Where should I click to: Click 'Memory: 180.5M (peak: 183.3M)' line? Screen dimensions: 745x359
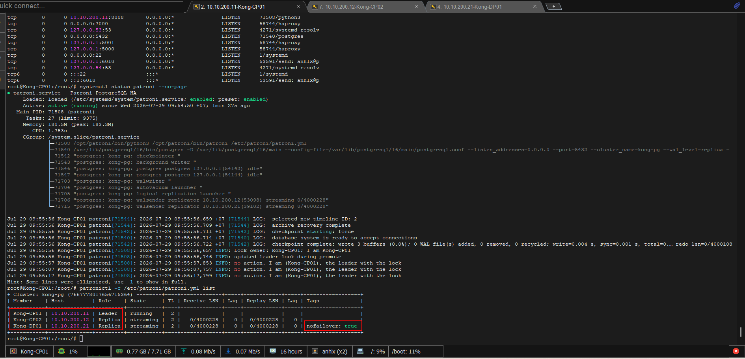[68, 124]
